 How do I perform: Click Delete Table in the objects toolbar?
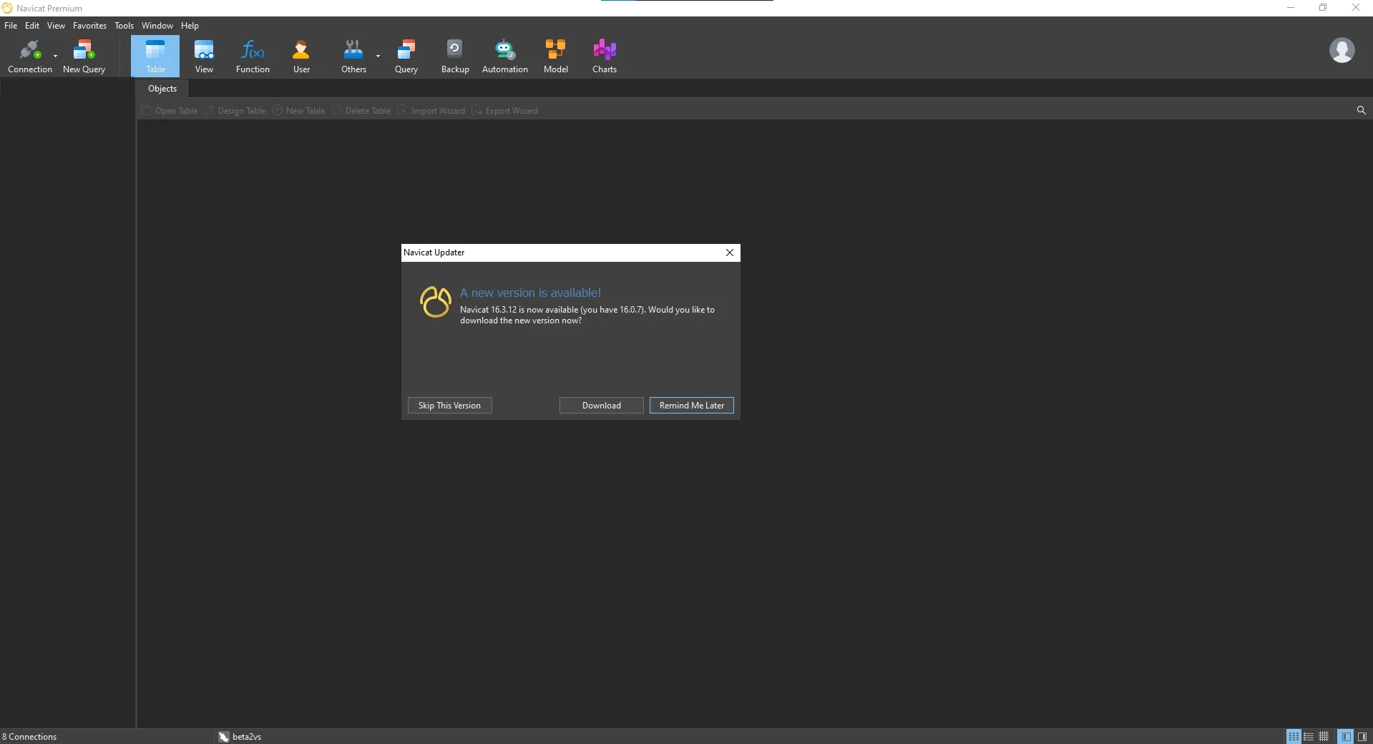pyautogui.click(x=361, y=111)
